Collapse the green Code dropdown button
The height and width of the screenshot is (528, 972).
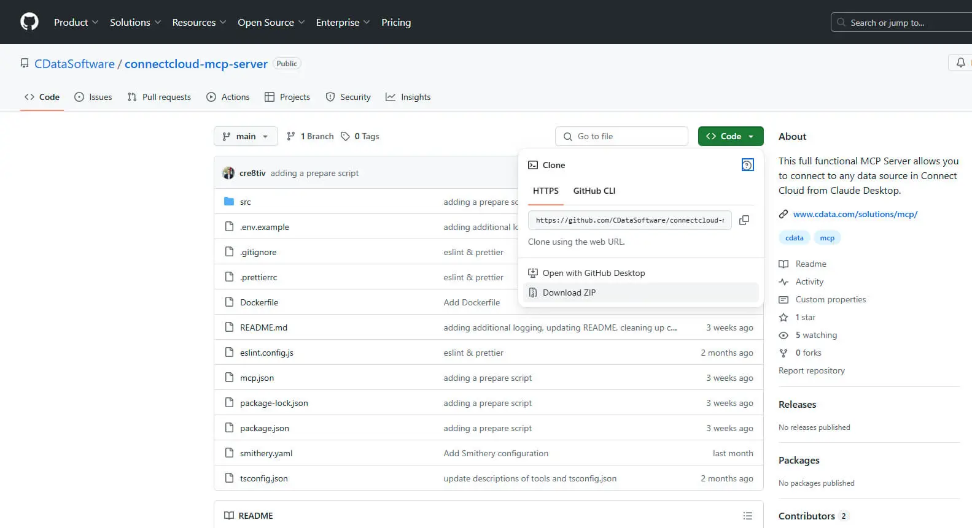(730, 136)
